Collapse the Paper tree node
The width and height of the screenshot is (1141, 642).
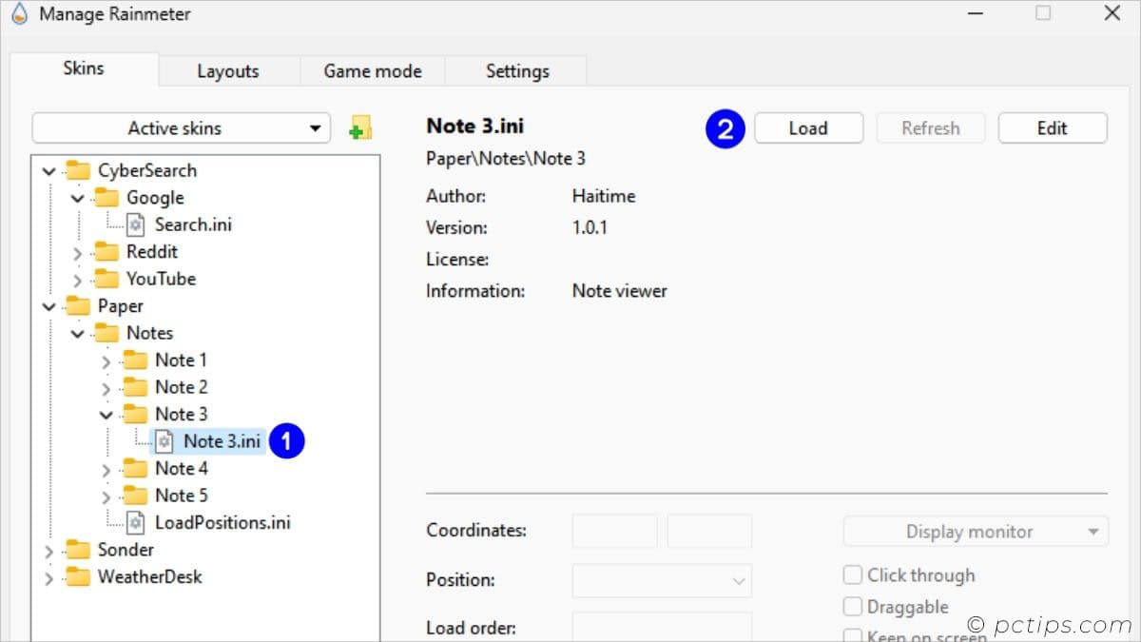[49, 307]
